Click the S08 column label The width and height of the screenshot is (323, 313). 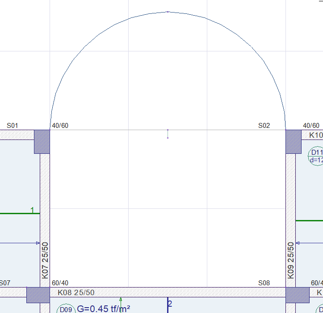click(x=264, y=283)
